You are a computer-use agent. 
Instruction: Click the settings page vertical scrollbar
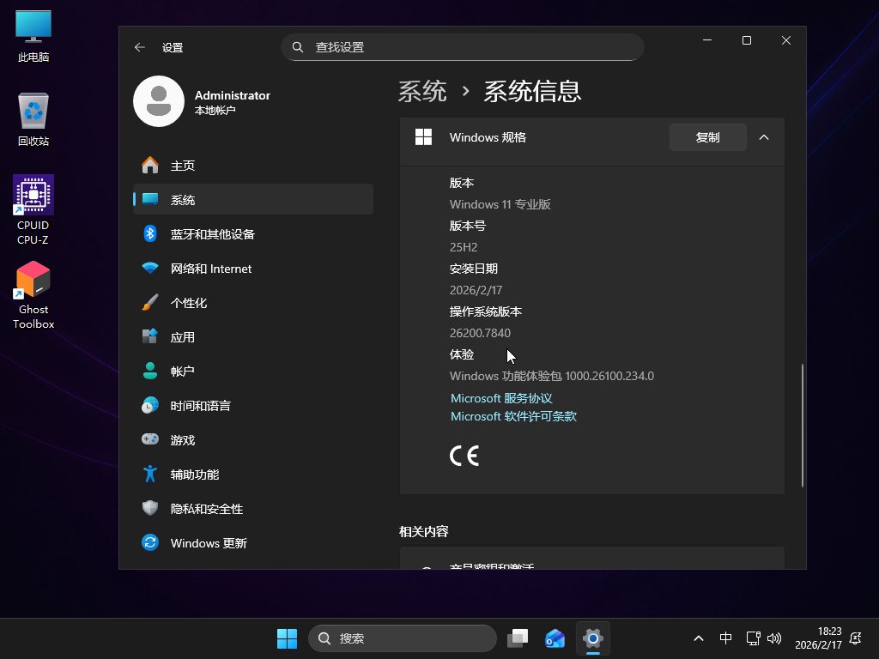pyautogui.click(x=803, y=425)
